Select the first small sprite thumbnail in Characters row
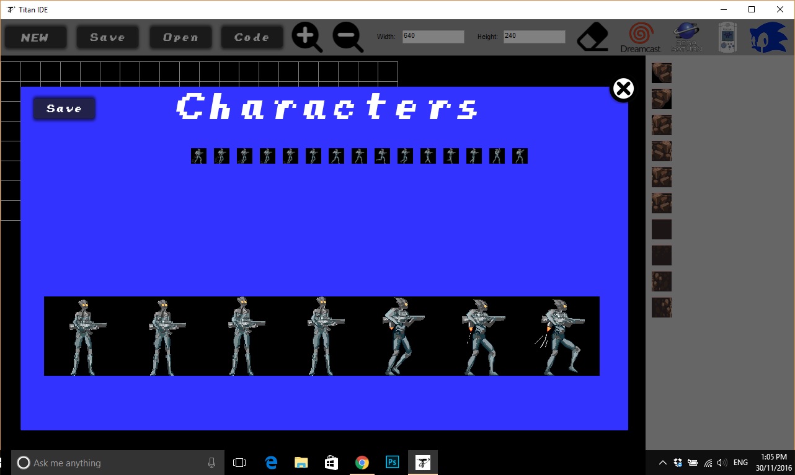This screenshot has height=475, width=795. pyautogui.click(x=198, y=156)
